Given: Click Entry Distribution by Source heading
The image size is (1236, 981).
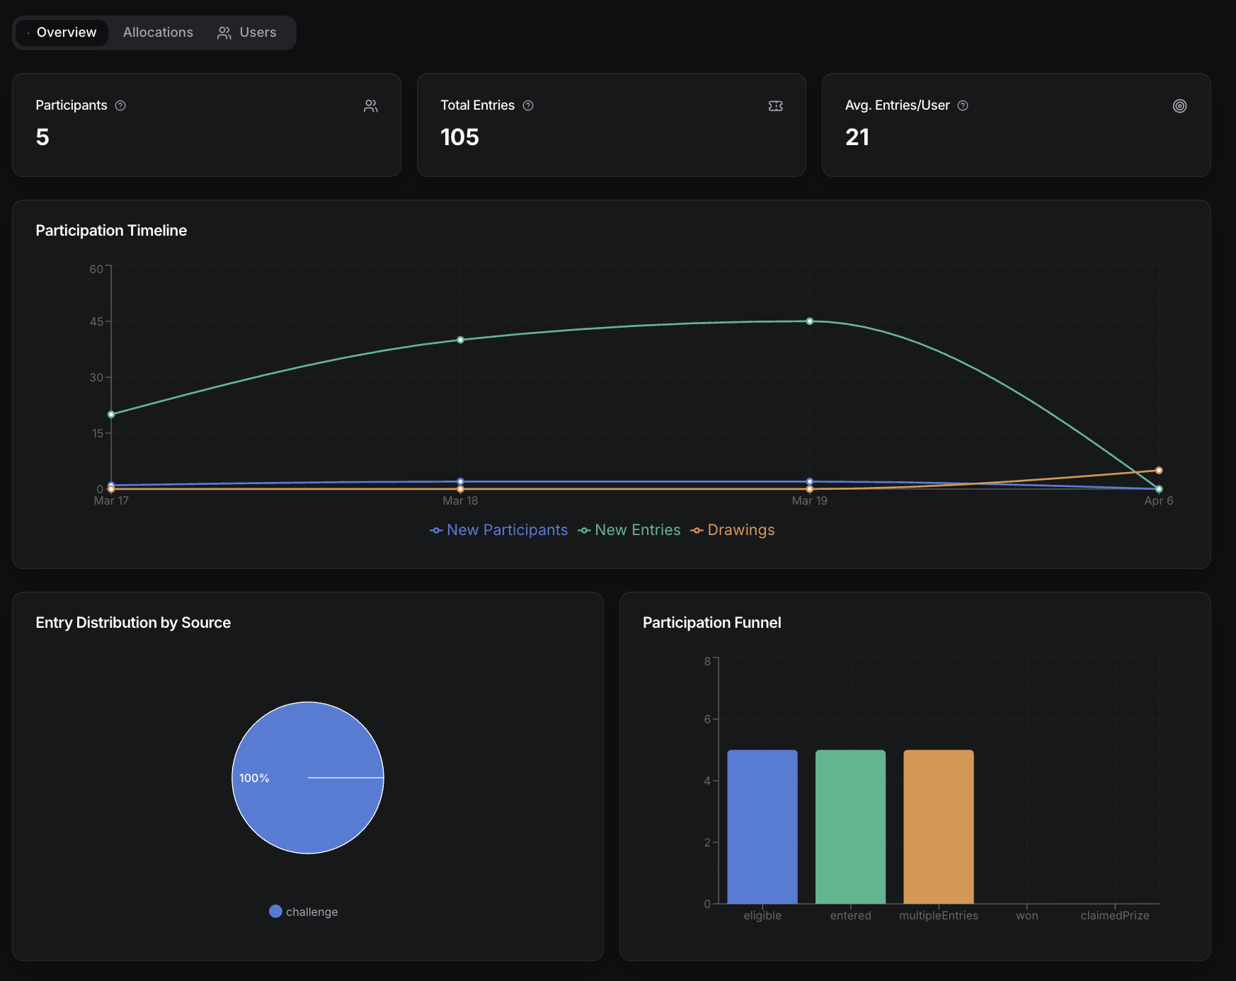Looking at the screenshot, I should pos(133,623).
